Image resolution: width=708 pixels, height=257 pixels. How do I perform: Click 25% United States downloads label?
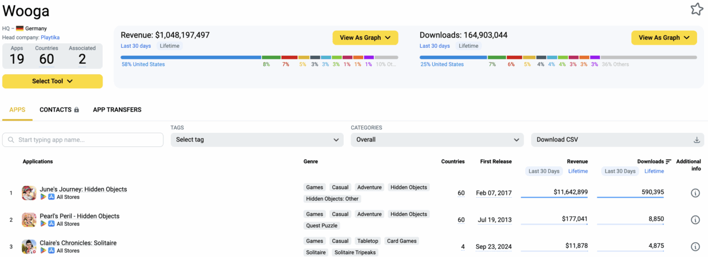(442, 64)
